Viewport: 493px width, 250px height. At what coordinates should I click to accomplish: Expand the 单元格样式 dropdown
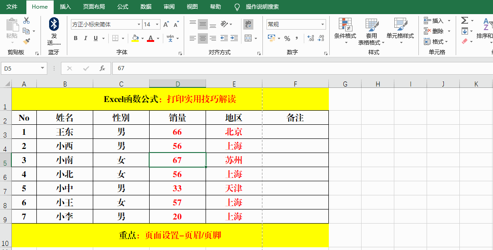pyautogui.click(x=402, y=42)
